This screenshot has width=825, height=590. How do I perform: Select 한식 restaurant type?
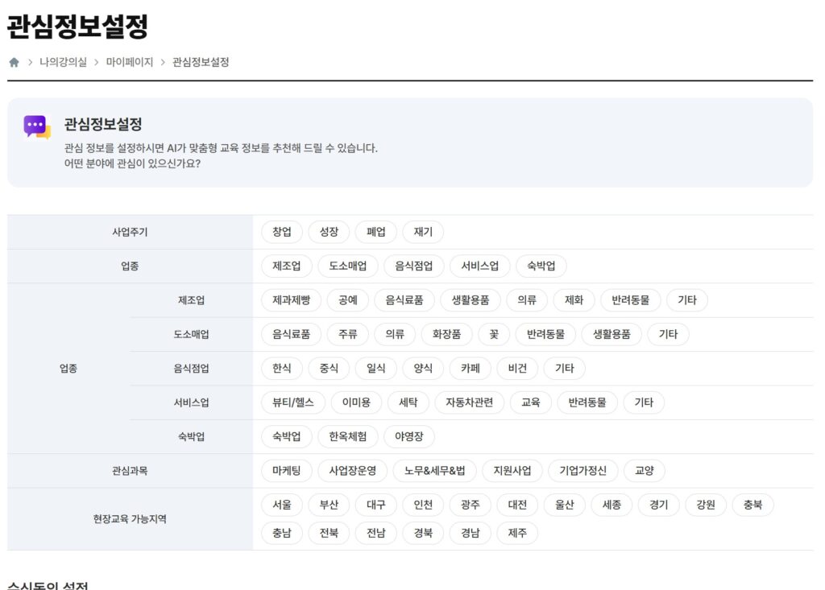(x=282, y=369)
